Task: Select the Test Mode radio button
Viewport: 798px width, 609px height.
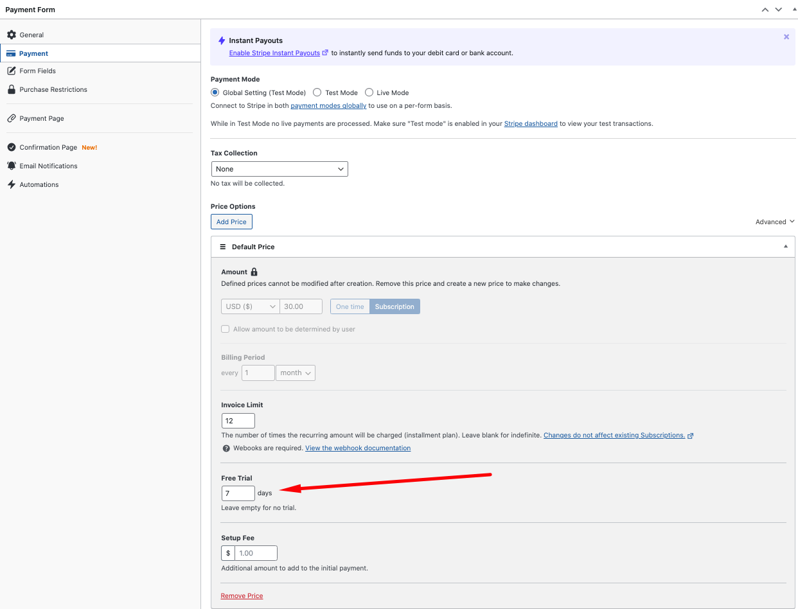Action: coord(317,93)
